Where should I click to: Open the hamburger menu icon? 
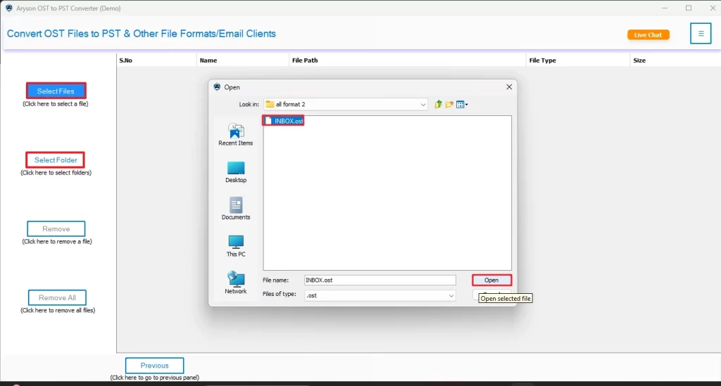pyautogui.click(x=701, y=34)
